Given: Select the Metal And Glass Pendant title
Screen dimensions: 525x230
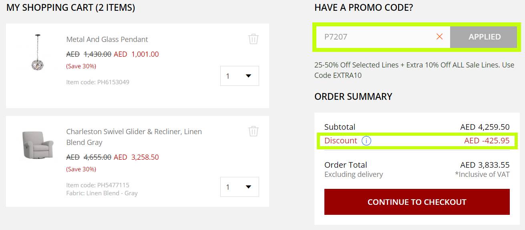Looking at the screenshot, I should (x=107, y=39).
